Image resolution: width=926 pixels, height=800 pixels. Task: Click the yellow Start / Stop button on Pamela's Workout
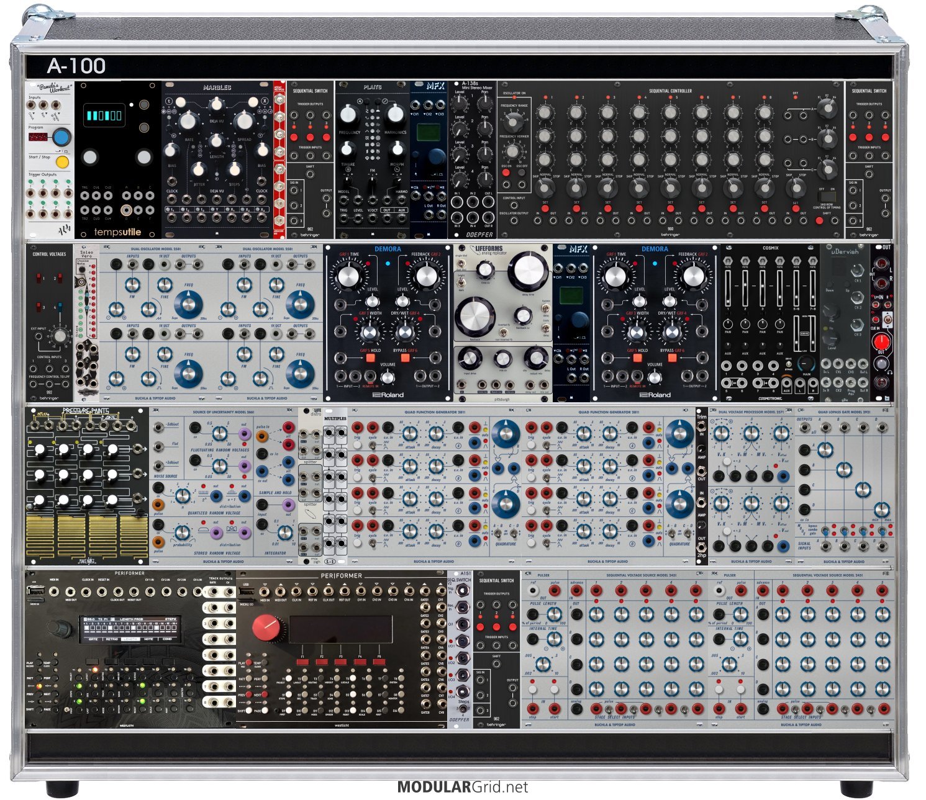pyautogui.click(x=62, y=162)
